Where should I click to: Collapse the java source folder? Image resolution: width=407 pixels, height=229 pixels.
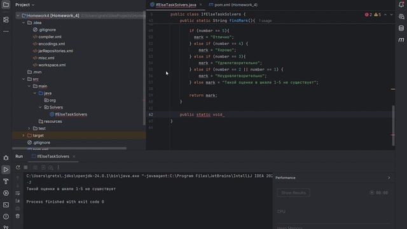coord(35,94)
